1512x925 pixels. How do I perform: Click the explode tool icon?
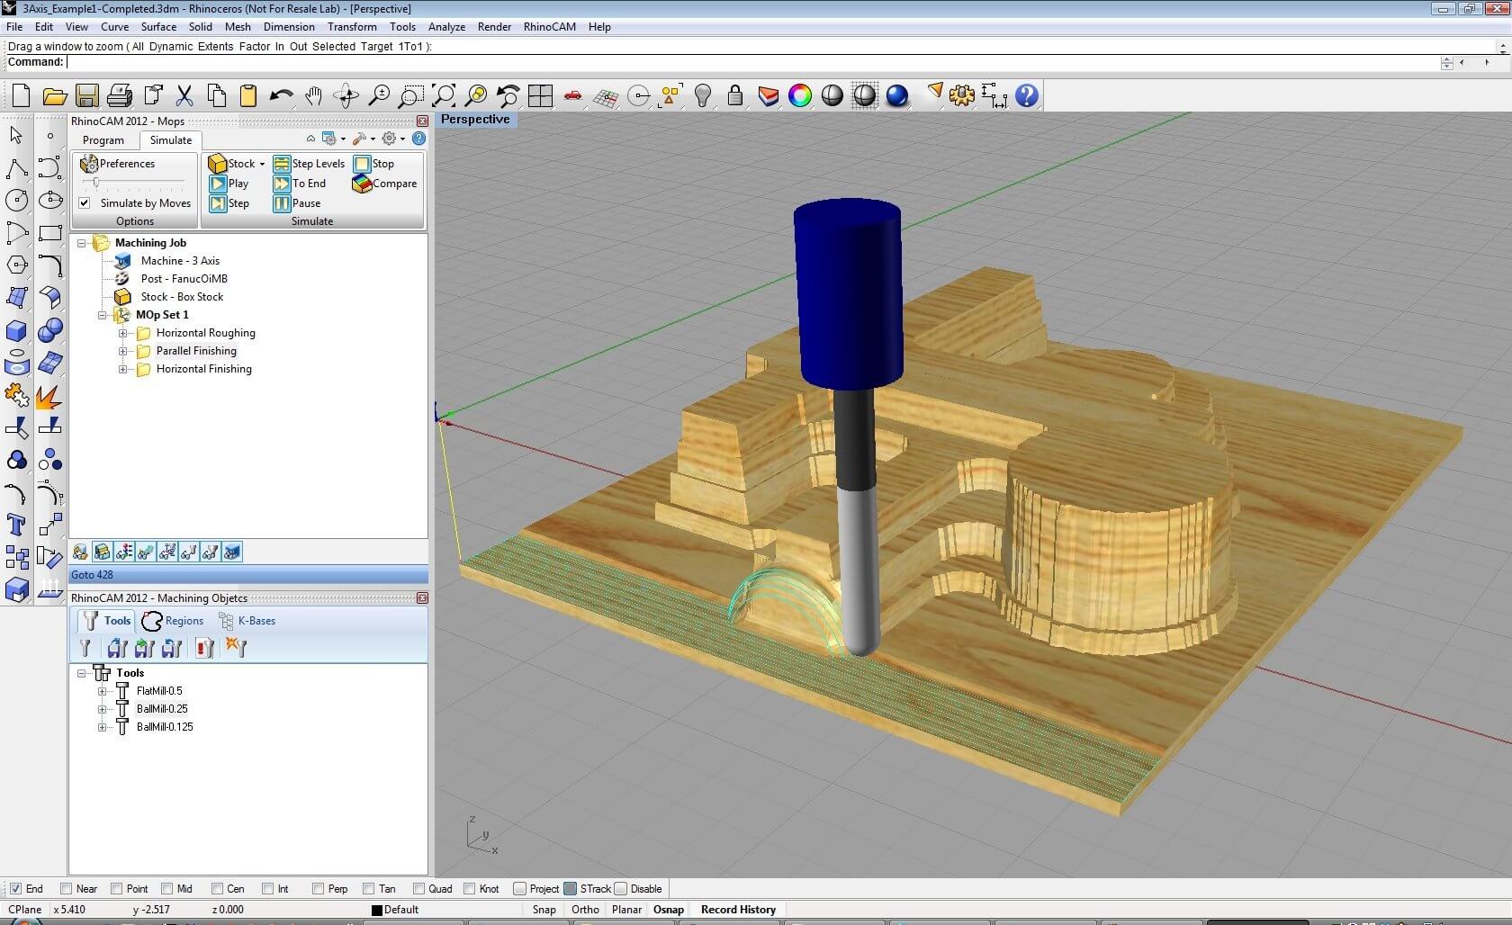point(49,396)
